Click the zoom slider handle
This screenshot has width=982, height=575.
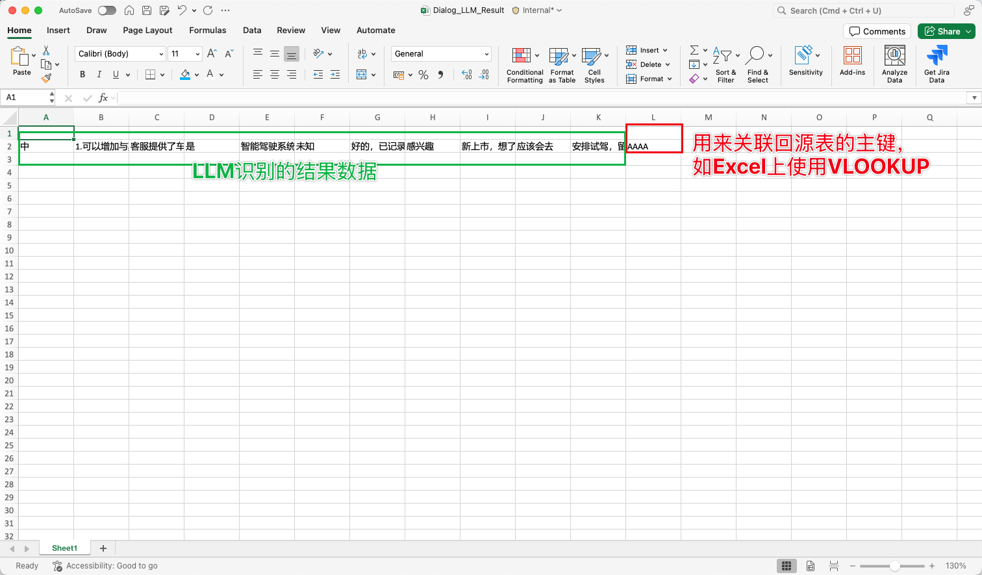[894, 566]
